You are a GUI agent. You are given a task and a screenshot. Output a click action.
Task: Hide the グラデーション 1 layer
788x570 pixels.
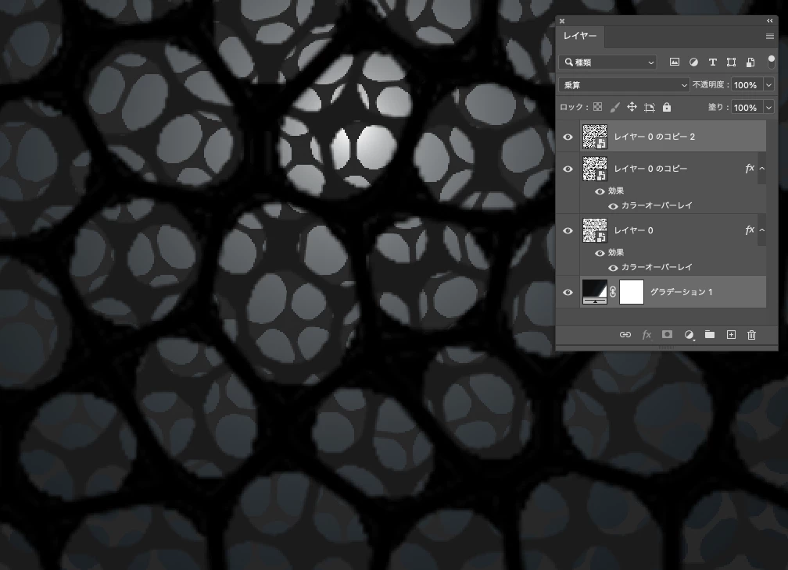coord(568,293)
